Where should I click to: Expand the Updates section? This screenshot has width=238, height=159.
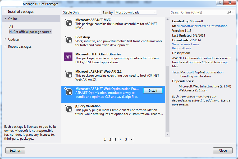pyautogui.click(x=6, y=39)
